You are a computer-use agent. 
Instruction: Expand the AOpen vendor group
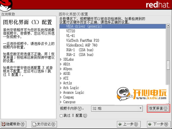click(x=61, y=69)
